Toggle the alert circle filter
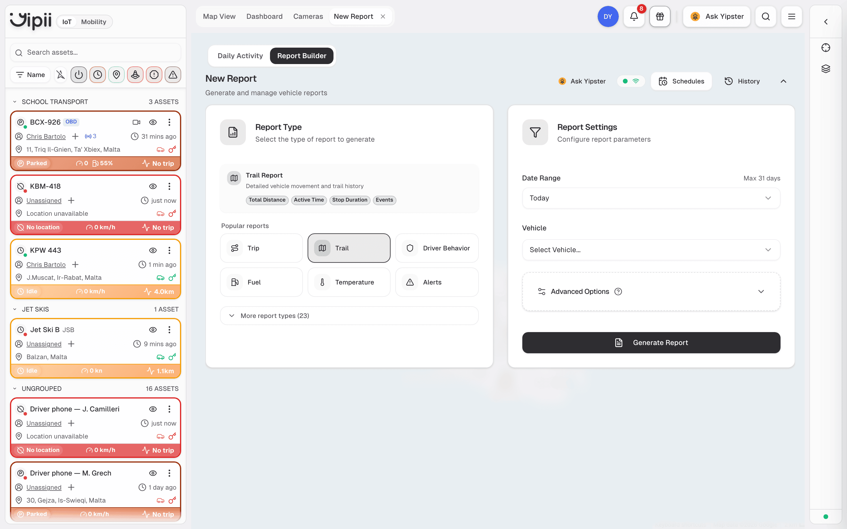Screen dimensions: 847x529 (154, 75)
